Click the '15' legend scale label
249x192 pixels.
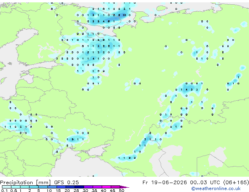[x=58, y=190]
